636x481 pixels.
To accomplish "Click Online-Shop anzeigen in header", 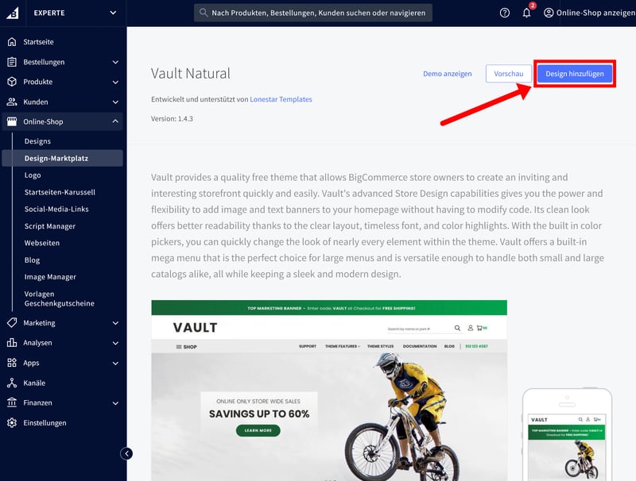I will [x=595, y=13].
